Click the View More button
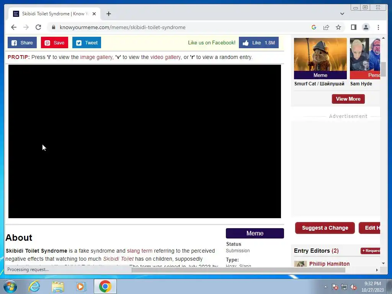The width and height of the screenshot is (392, 294). point(348,99)
